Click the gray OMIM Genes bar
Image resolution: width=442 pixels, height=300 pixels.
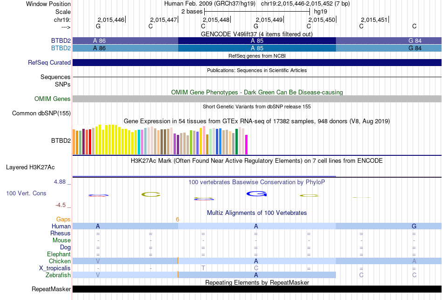point(257,99)
